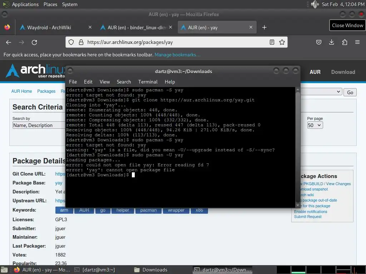This screenshot has height=274, width=366.
Task: Reload the AUR yay page
Action: (34, 42)
